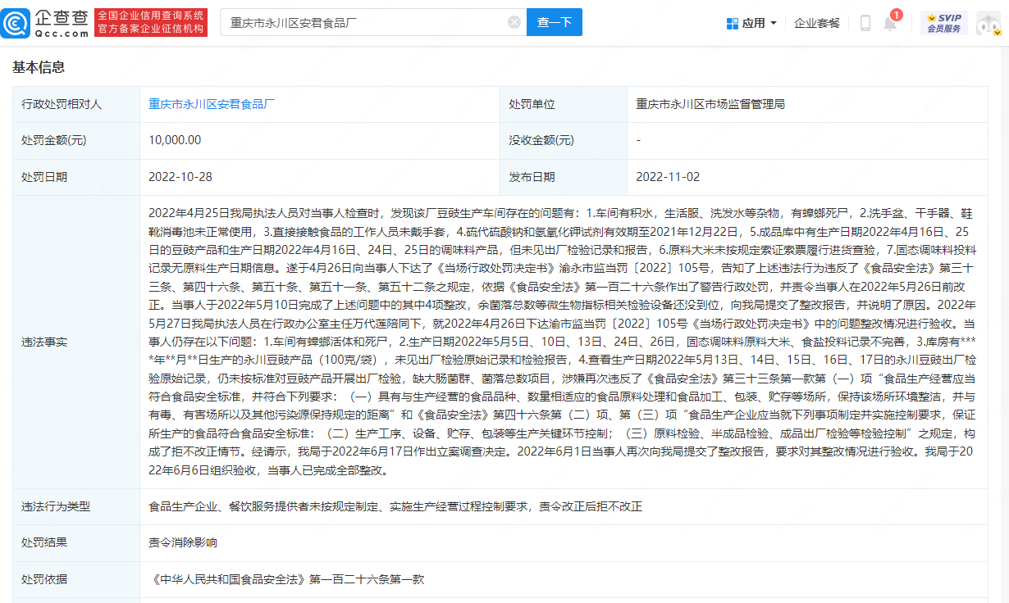Click the 查一下 search button
This screenshot has height=603, width=1009.
coord(555,23)
